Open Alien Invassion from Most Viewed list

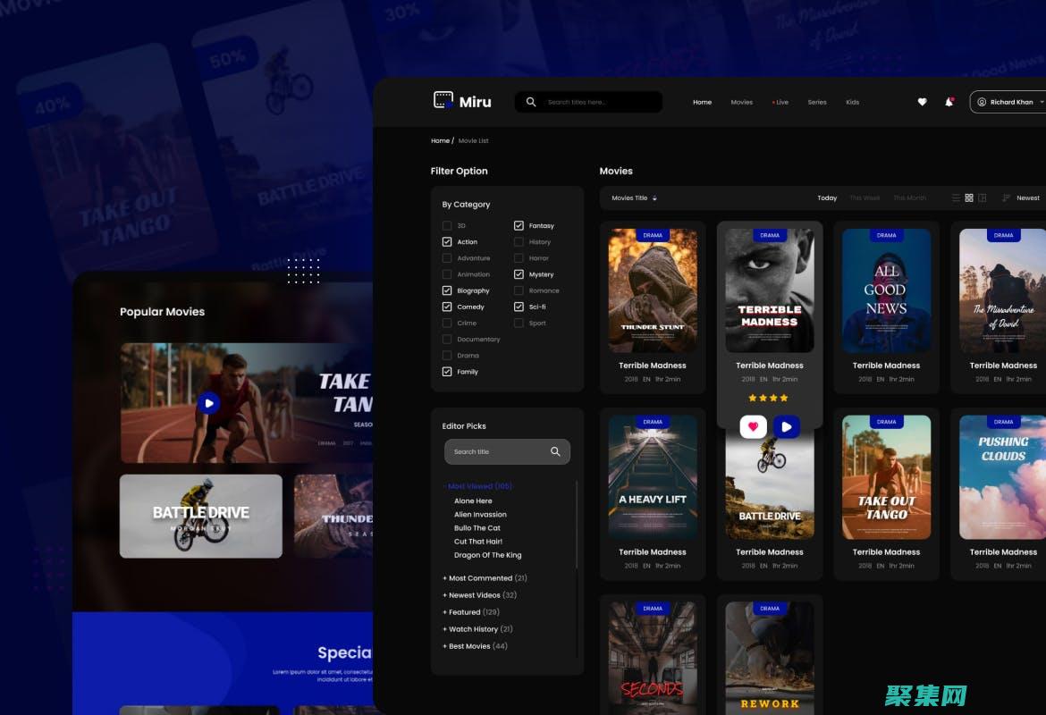click(480, 515)
